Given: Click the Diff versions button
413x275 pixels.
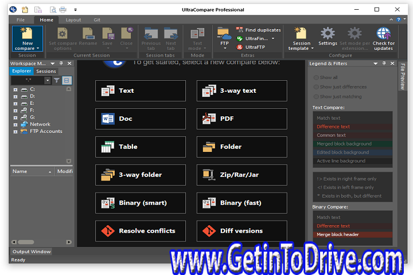Looking at the screenshot, I should tap(242, 231).
